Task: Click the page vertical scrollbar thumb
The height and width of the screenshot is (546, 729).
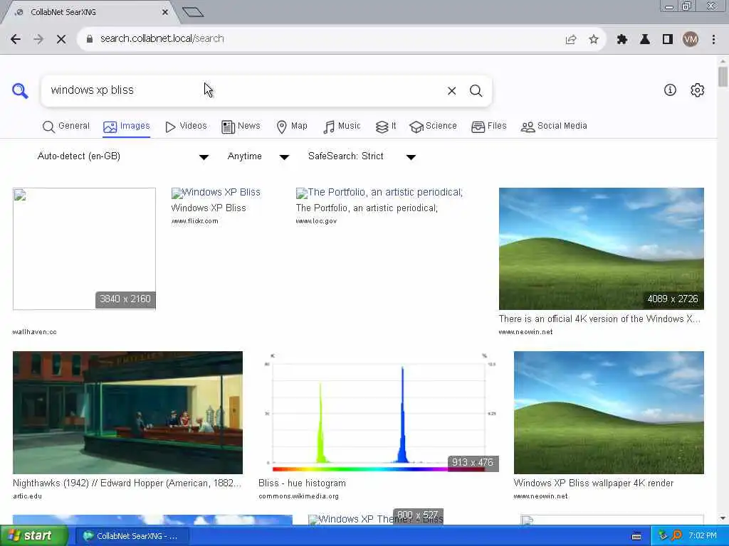Action: [x=723, y=77]
